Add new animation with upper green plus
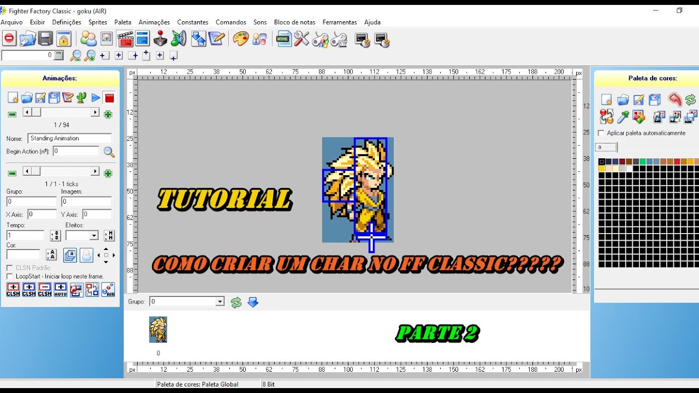This screenshot has height=393, width=699. (108, 115)
